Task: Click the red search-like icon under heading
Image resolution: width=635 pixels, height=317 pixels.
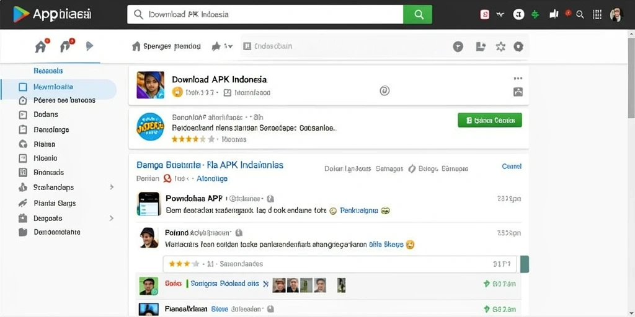Action: [x=167, y=178]
